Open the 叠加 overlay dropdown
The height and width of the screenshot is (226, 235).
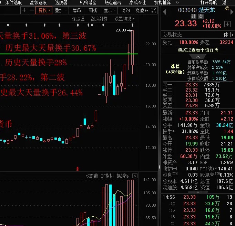click(61, 10)
